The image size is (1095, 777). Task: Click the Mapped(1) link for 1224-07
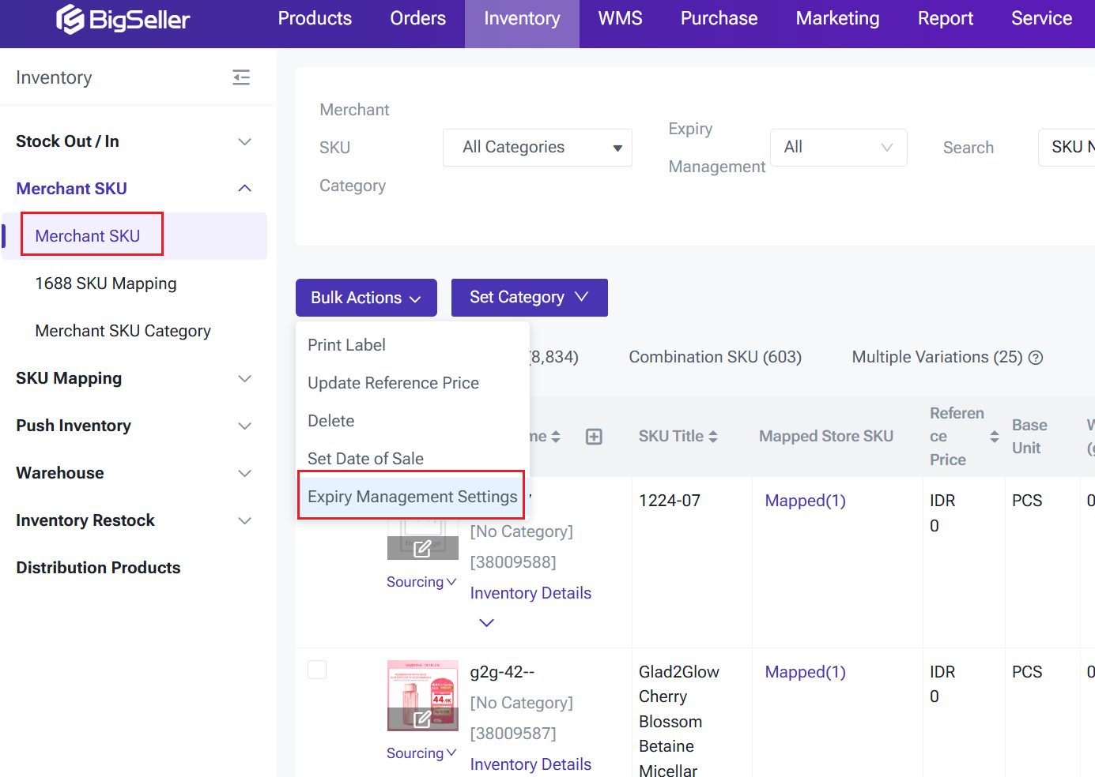(805, 501)
